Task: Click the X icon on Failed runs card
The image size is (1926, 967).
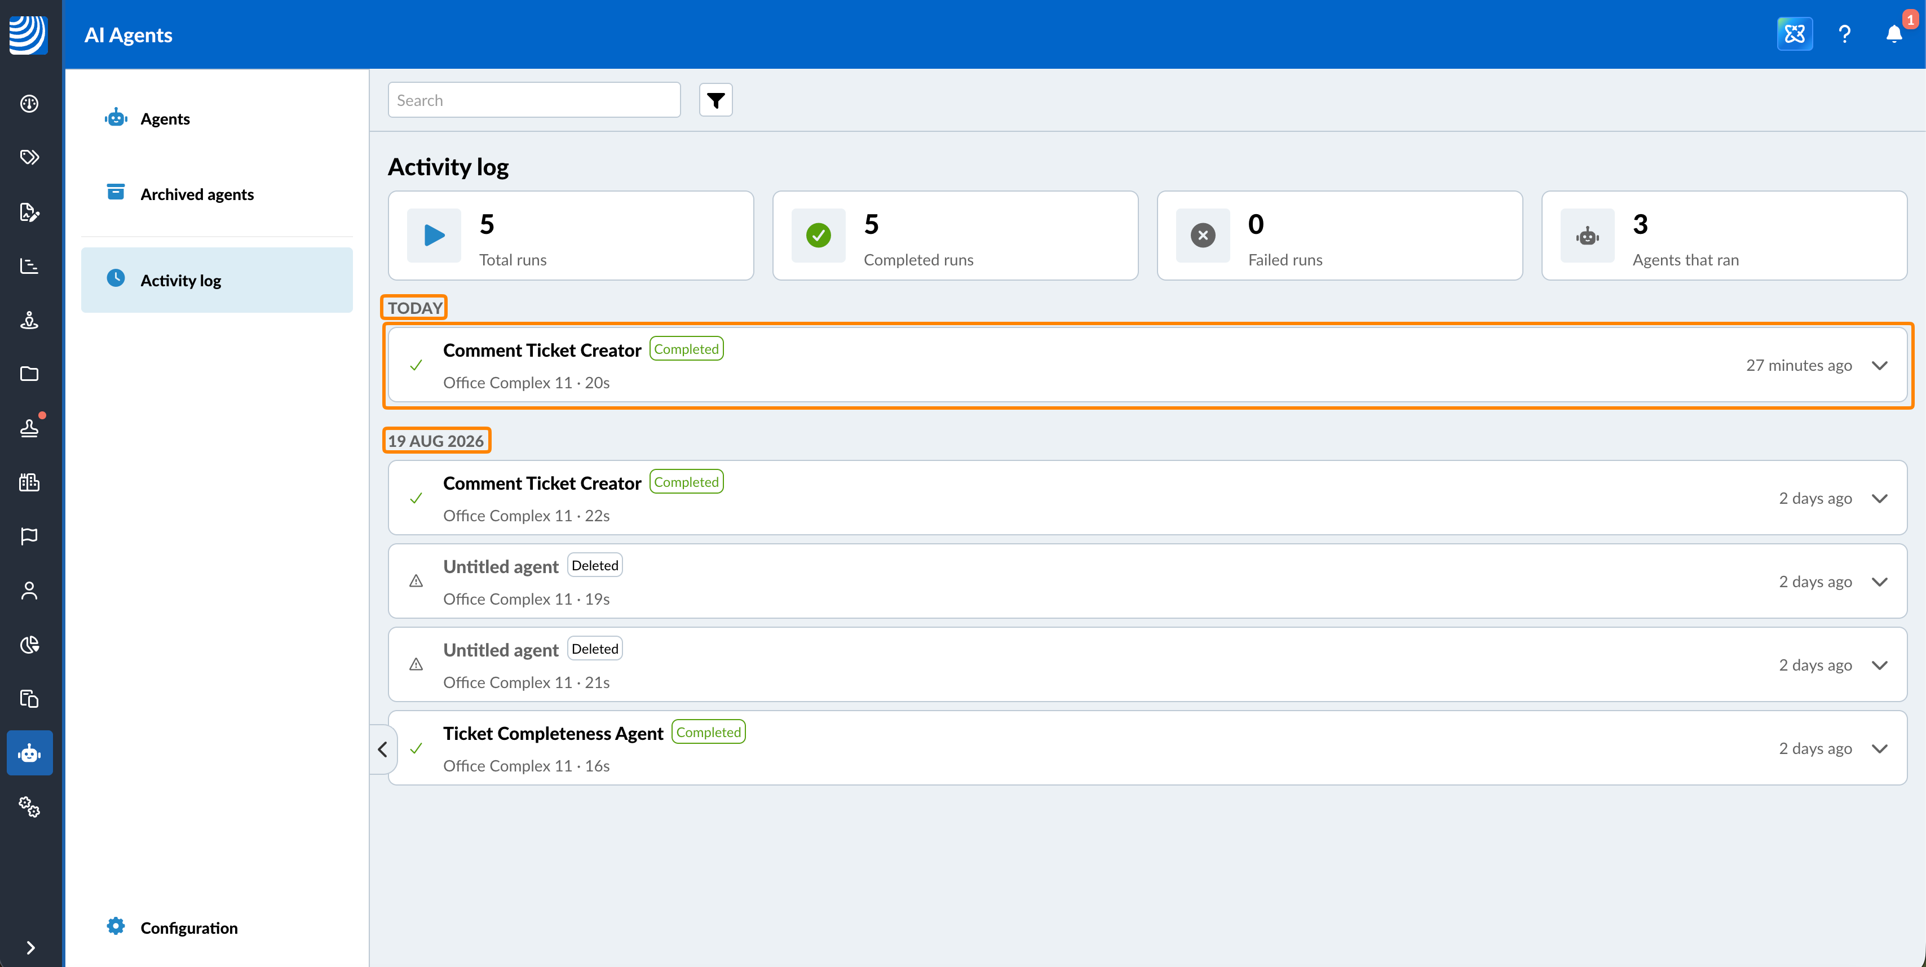Action: tap(1202, 236)
